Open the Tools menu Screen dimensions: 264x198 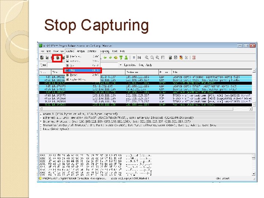point(115,51)
